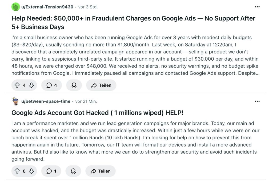Viewport: 273px width, 181px height.
Task: Open the u/between-space-time profile avatar
Action: tap(15, 101)
